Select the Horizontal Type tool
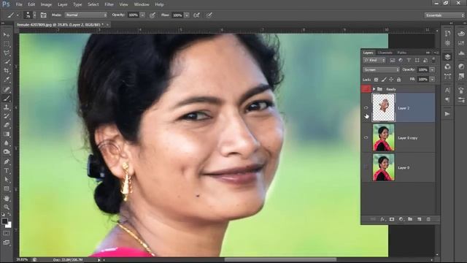Viewport: 467px width, 263px height. coord(7,170)
